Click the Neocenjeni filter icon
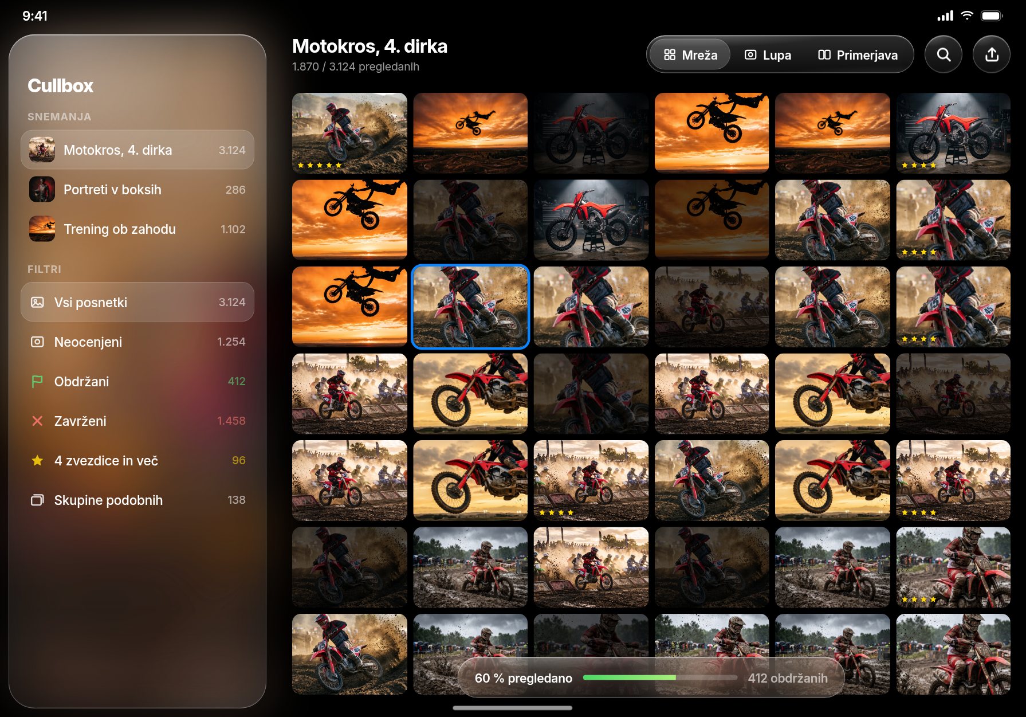 37,342
